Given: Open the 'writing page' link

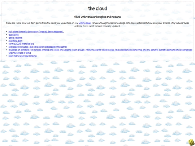Looking at the screenshot, I should 84,23.
